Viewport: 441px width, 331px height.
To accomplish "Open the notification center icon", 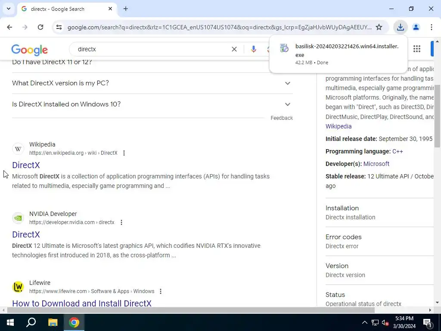I will coord(427,322).
